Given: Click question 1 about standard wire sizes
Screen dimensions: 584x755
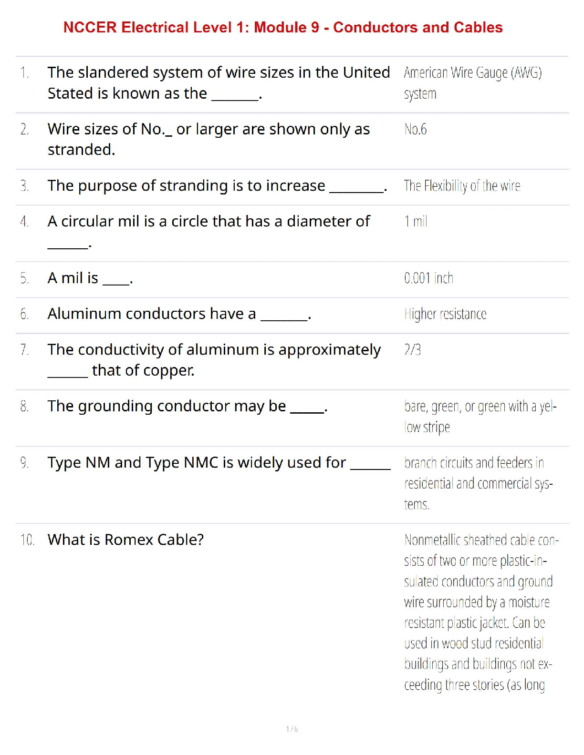Looking at the screenshot, I should click(218, 83).
